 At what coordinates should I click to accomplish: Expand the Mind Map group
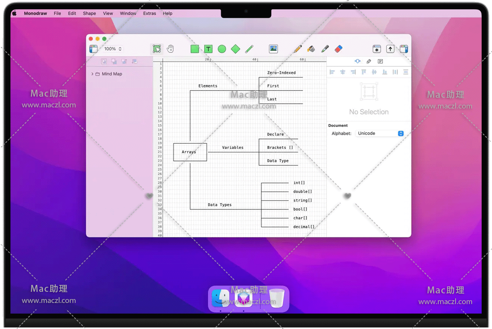pos(92,74)
